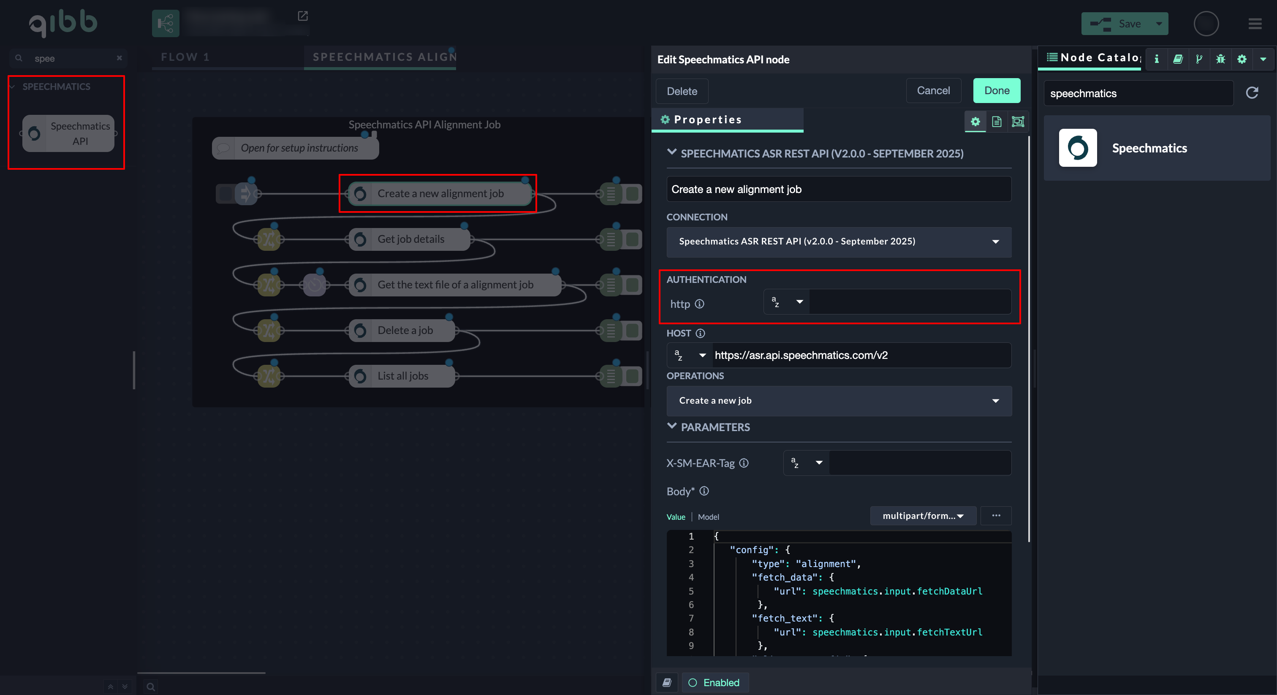Open the hamburger main menu

click(x=1255, y=24)
